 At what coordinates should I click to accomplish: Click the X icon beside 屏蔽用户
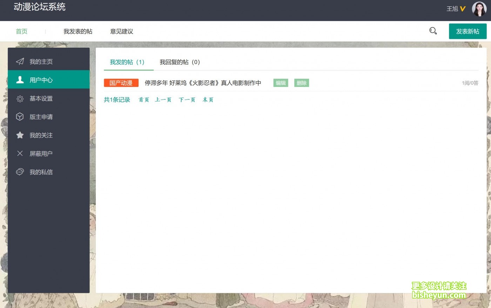20,153
